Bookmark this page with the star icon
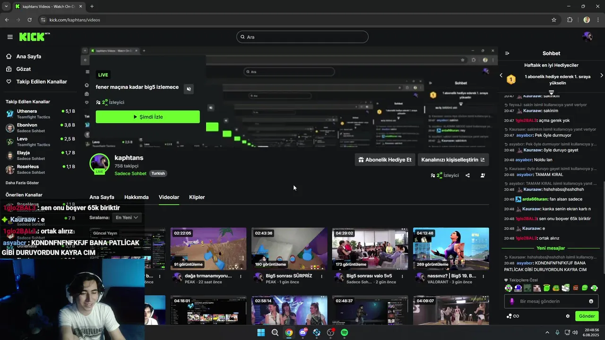Viewport: 605px width, 340px height. pos(554,20)
